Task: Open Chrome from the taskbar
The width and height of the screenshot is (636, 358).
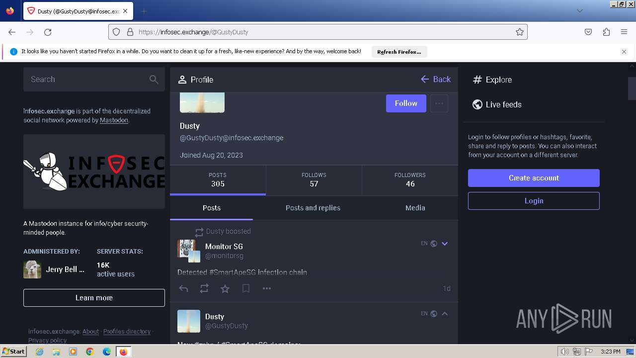Action: pyautogui.click(x=90, y=352)
